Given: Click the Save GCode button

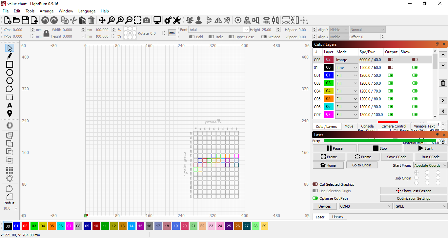Looking at the screenshot, I should point(397,157).
